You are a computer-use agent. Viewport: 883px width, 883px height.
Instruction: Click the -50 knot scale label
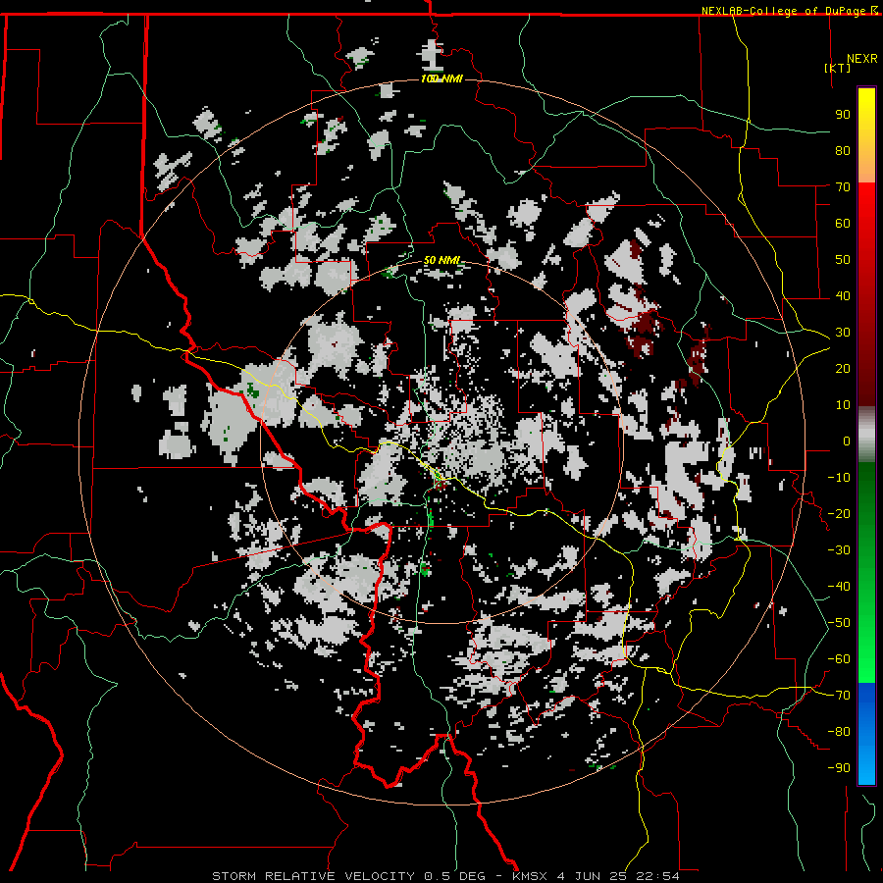point(839,623)
